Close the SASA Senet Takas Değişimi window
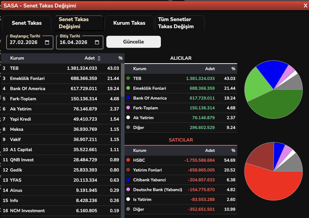Screen dimensions: 309x218 pyautogui.click(x=305, y=6)
